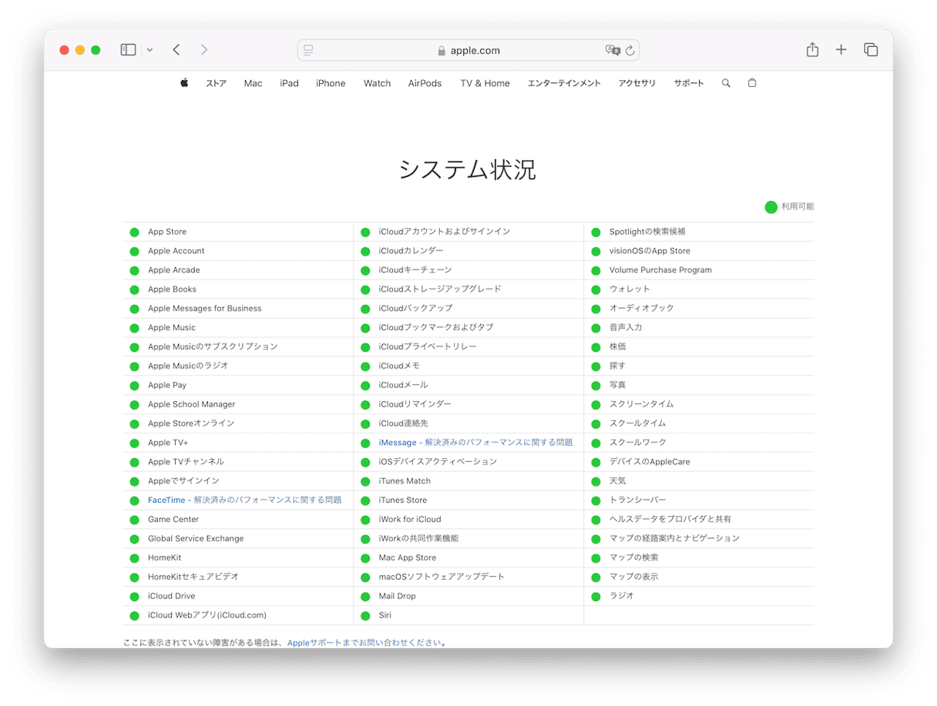This screenshot has height=706, width=937.
Task: Open the サポート menu item
Action: (x=689, y=83)
